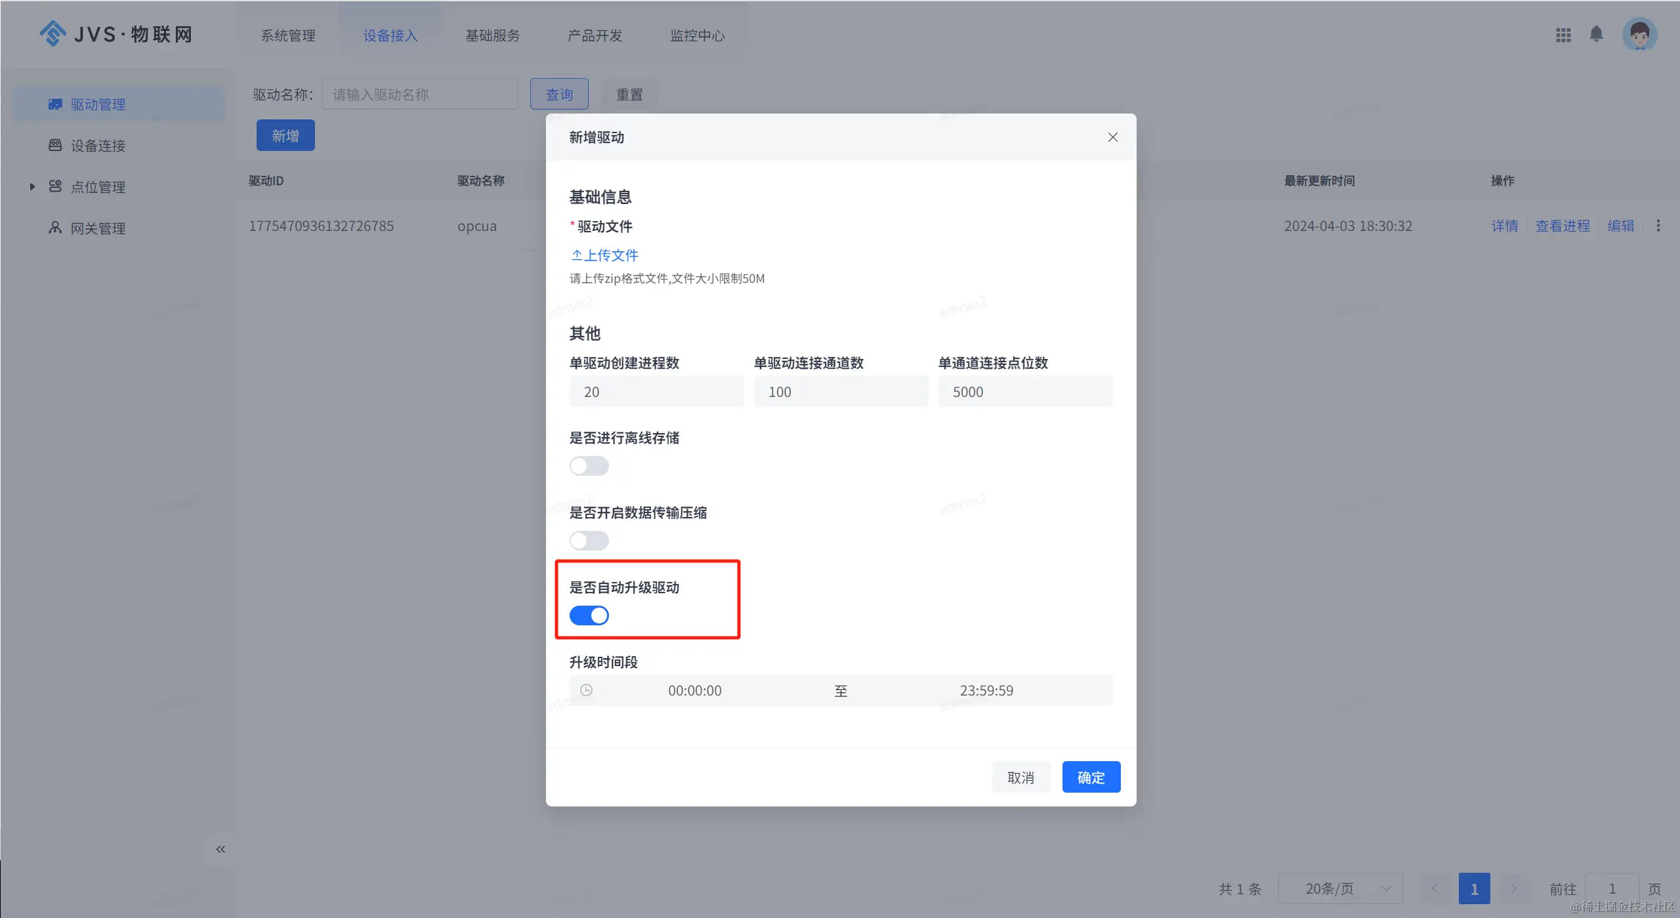The height and width of the screenshot is (918, 1680).
Task: Turn off 是否自动升级驱动 switch
Action: pos(589,615)
